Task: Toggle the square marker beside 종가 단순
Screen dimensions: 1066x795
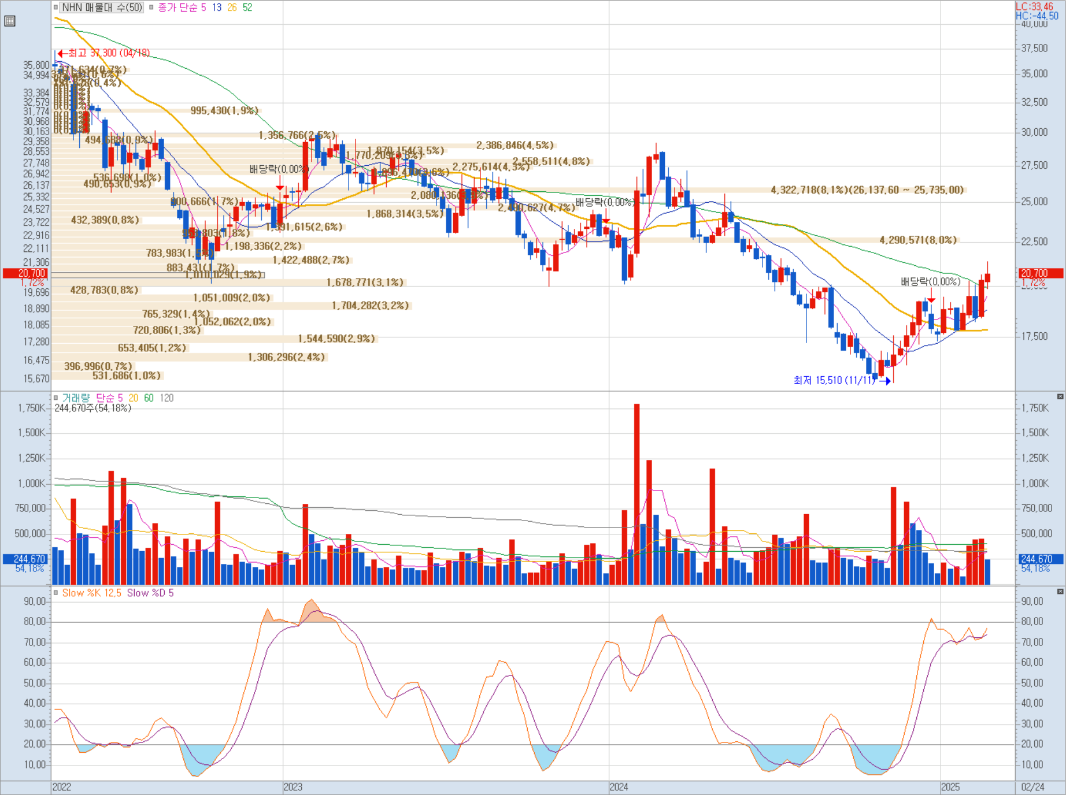Action: [x=151, y=8]
